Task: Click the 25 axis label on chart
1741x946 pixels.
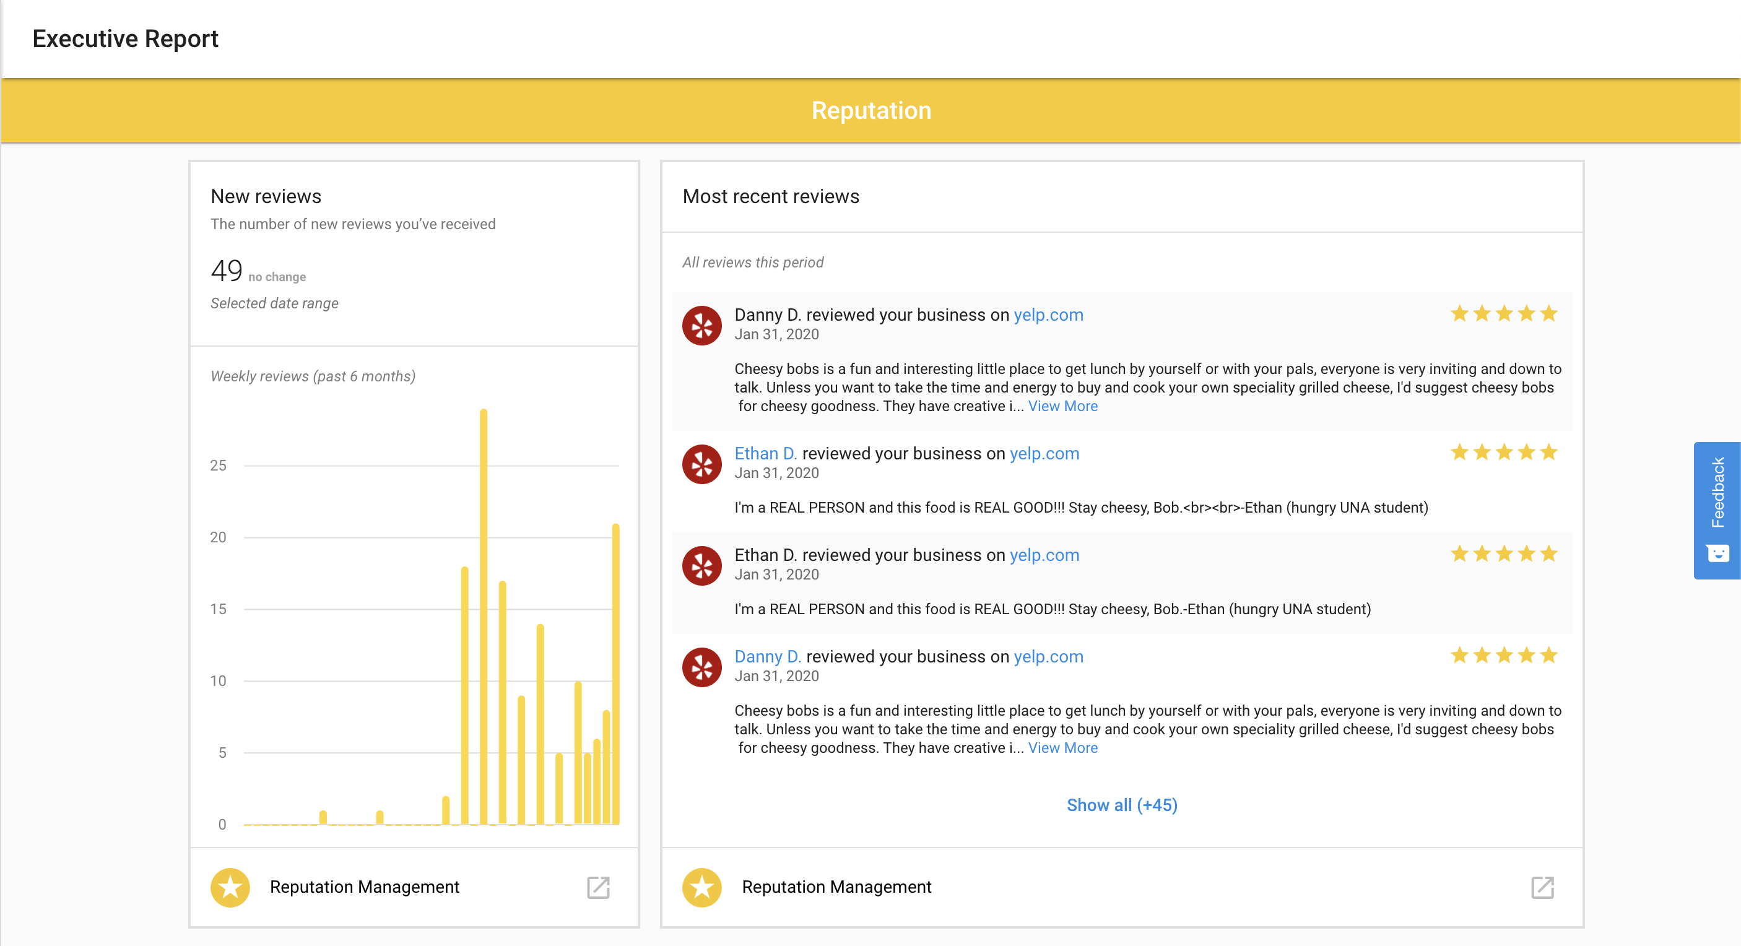Action: [218, 466]
